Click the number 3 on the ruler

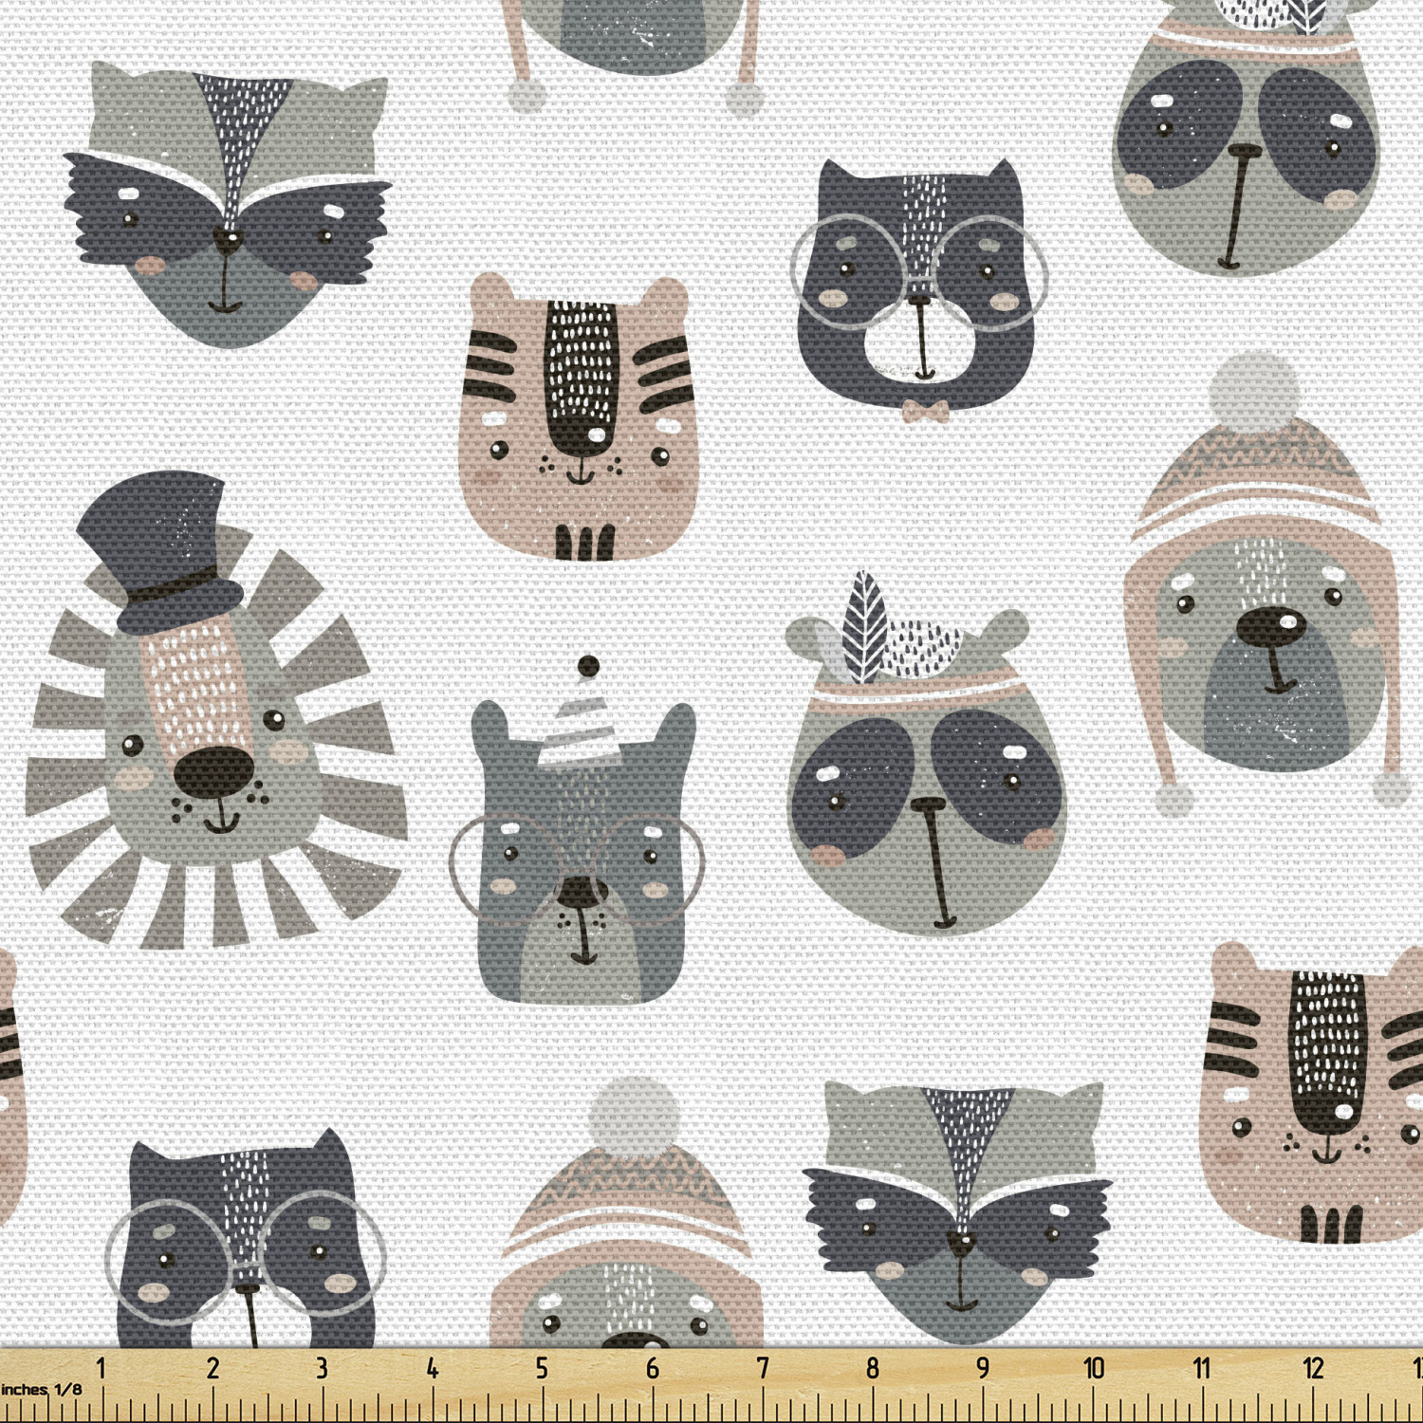[322, 1368]
